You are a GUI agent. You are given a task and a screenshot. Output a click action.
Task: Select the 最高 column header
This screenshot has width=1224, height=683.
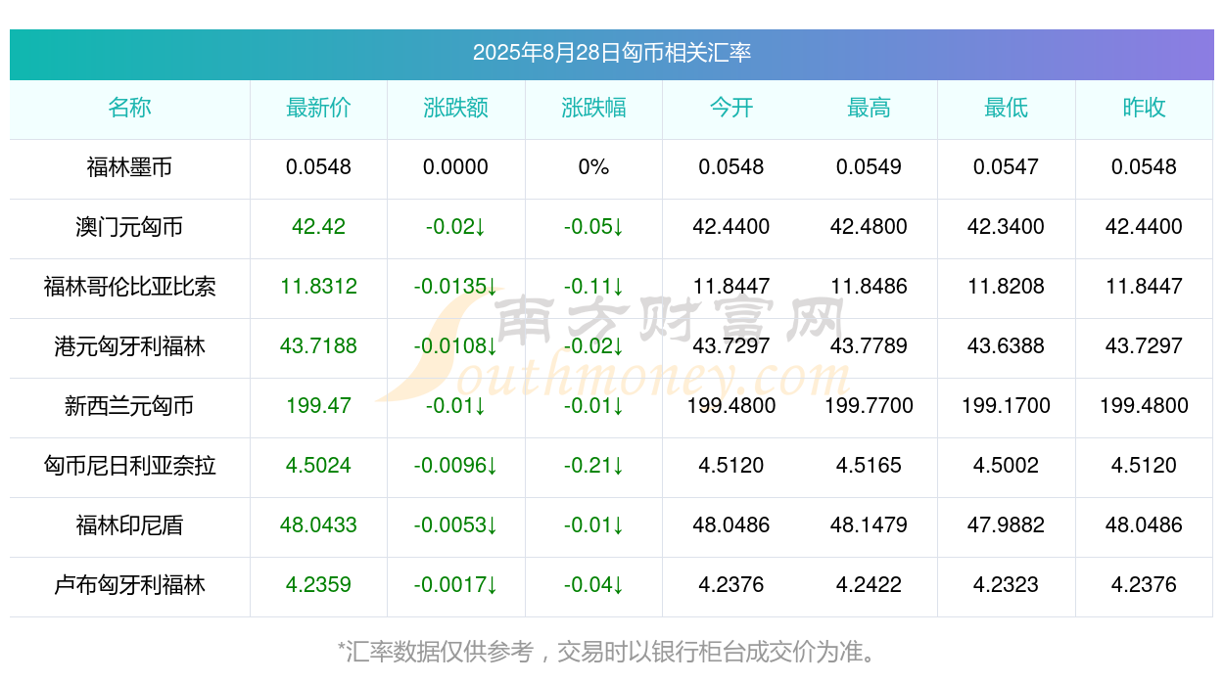point(869,108)
